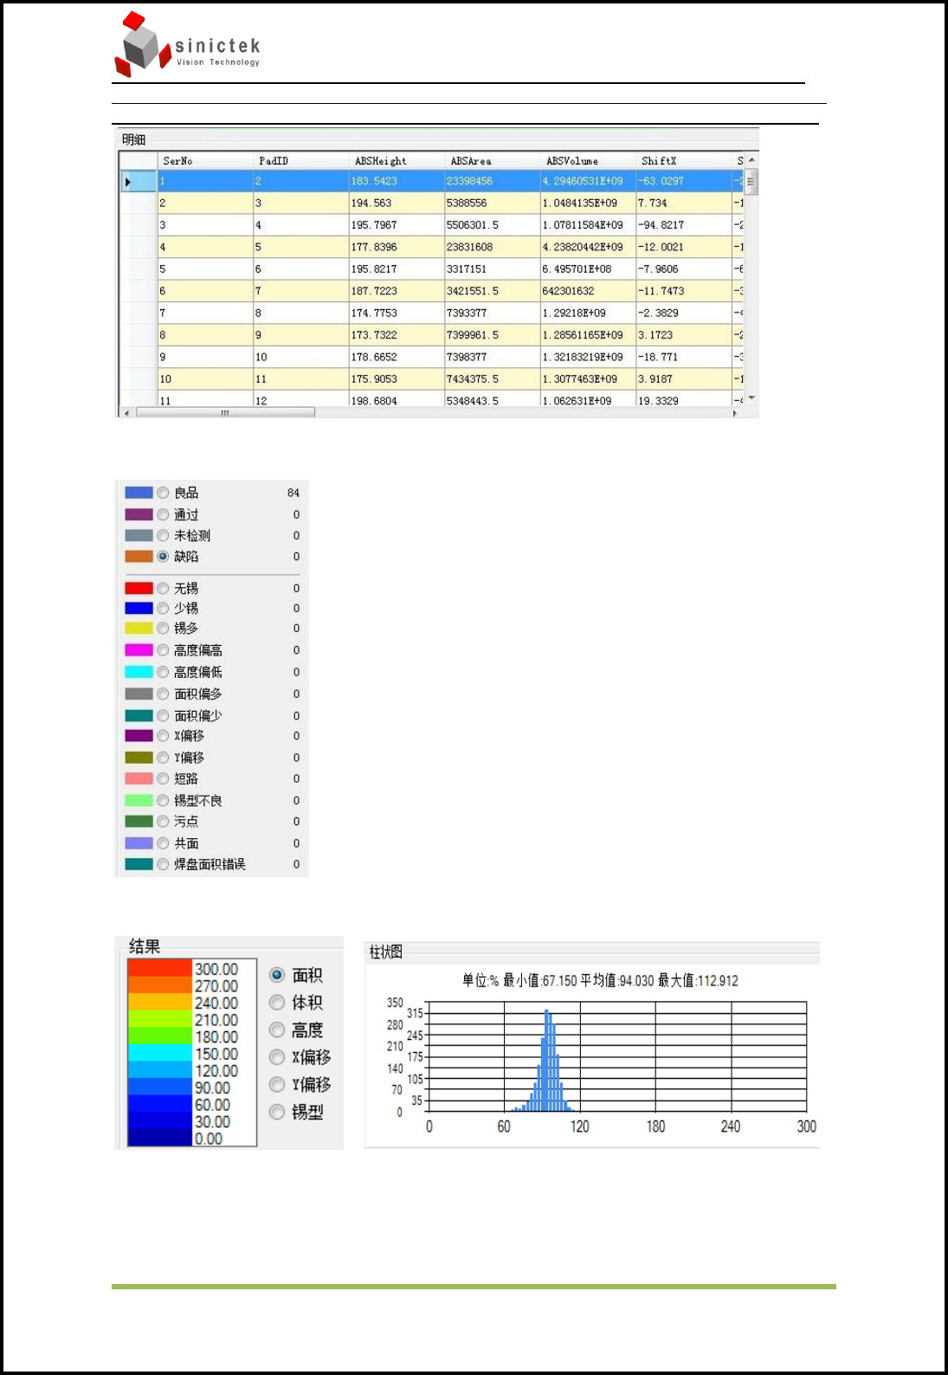Choose 锡型 in the 结果 panel
The height and width of the screenshot is (1375, 948).
[x=277, y=1112]
